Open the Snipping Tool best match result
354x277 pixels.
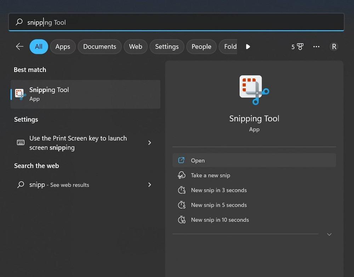coord(85,94)
